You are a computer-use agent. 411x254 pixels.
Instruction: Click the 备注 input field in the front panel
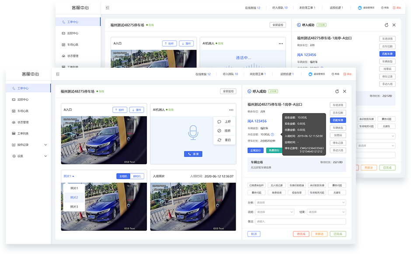click(300, 221)
